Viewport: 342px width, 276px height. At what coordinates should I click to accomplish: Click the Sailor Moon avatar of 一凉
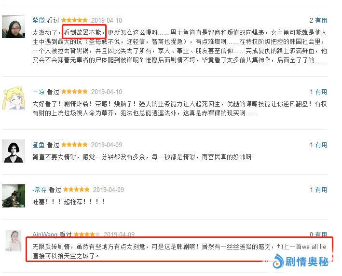[14, 98]
